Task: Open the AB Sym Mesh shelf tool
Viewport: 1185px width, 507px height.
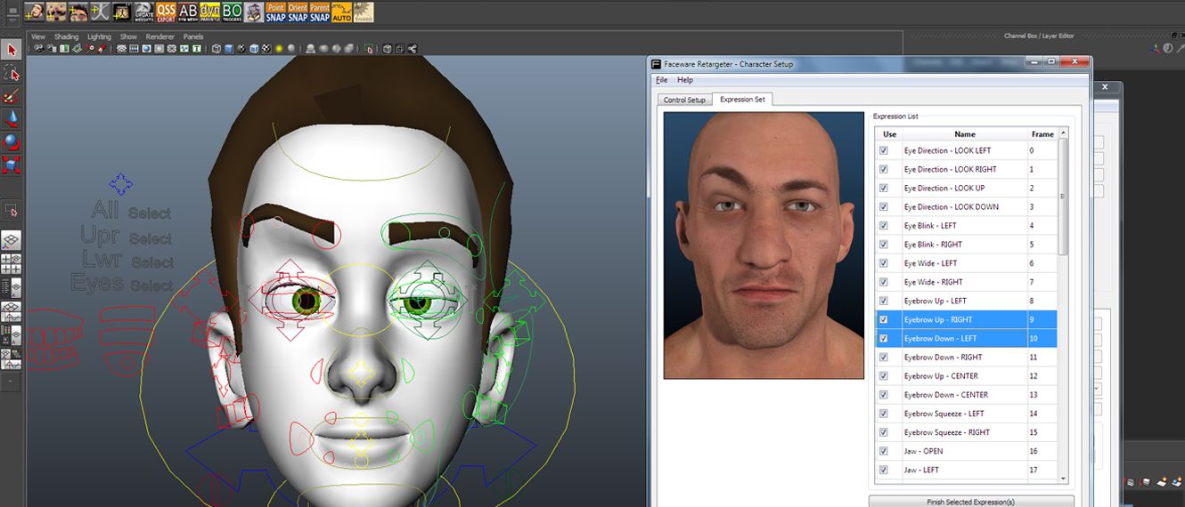Action: click(x=188, y=12)
